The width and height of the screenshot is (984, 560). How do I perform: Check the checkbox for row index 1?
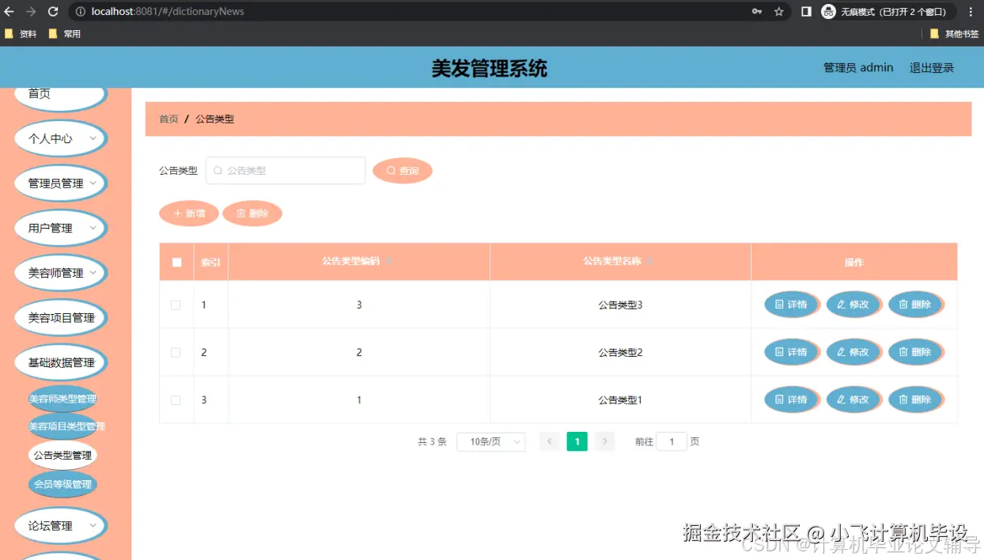176,305
